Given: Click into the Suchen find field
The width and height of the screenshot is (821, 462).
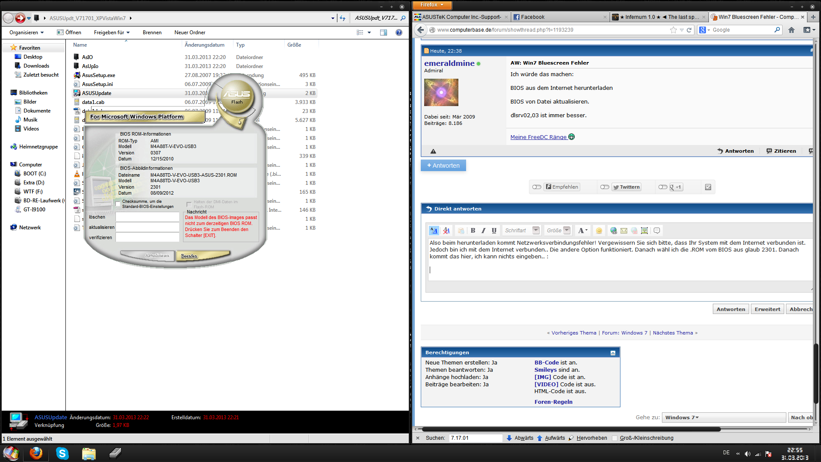Looking at the screenshot, I should click(475, 438).
